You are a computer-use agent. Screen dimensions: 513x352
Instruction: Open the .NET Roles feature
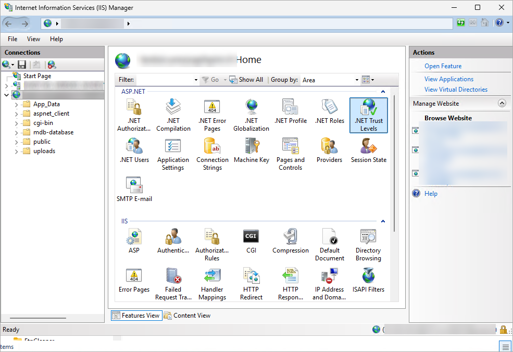(x=330, y=111)
